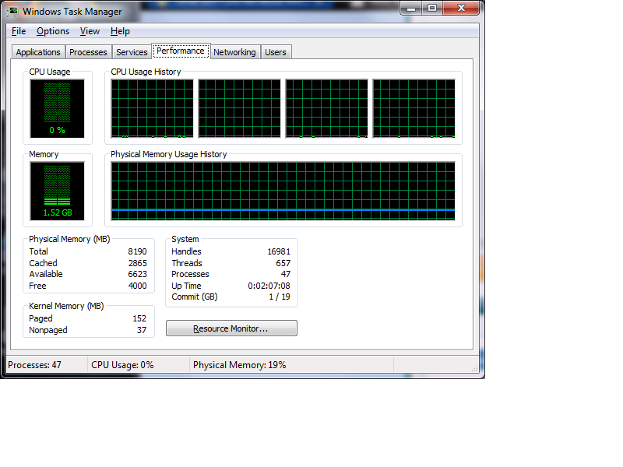The height and width of the screenshot is (467, 623).
Task: Click the System group label
Action: point(185,239)
